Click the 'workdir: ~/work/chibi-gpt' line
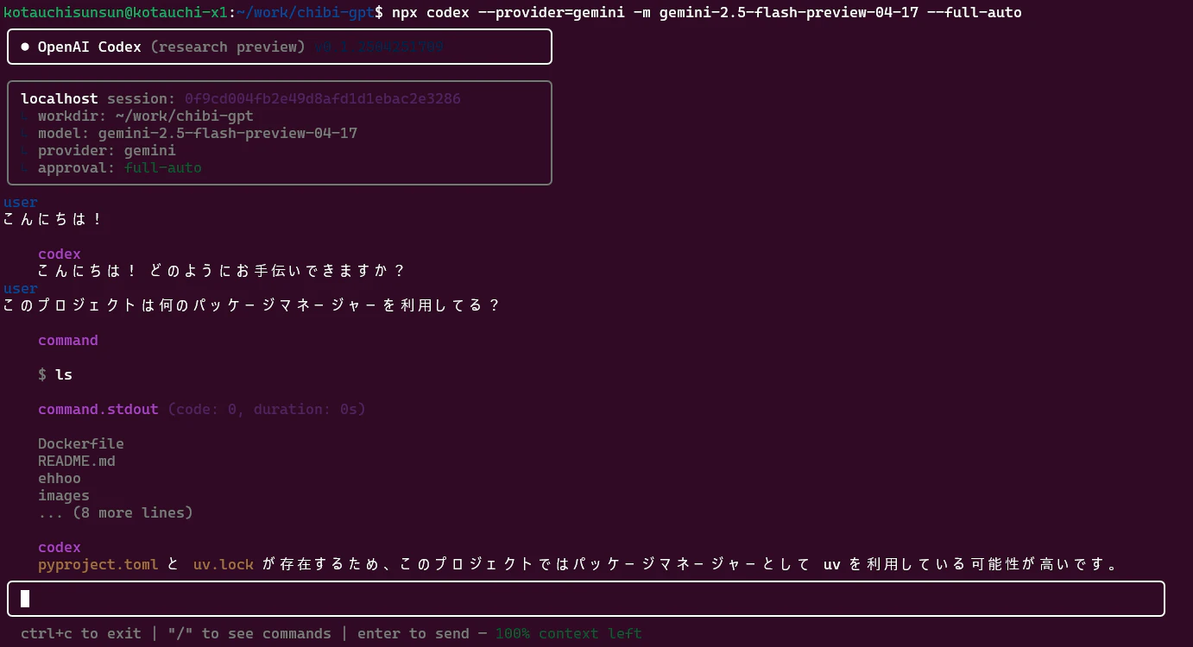The width and height of the screenshot is (1193, 647). pos(146,116)
